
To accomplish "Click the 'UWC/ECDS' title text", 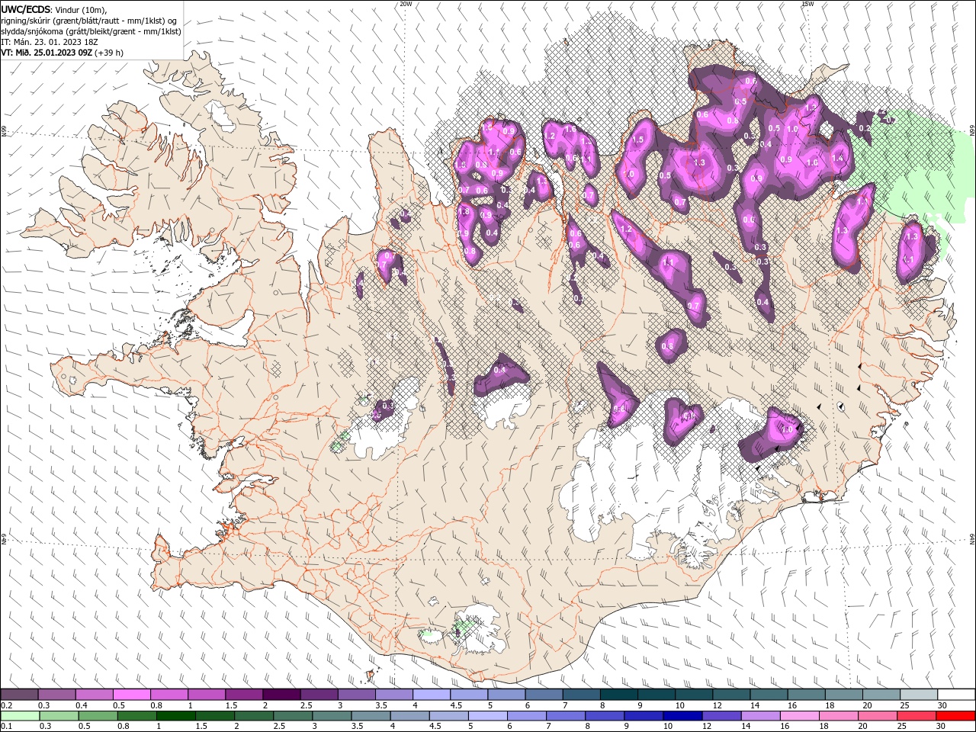I will pos(26,9).
